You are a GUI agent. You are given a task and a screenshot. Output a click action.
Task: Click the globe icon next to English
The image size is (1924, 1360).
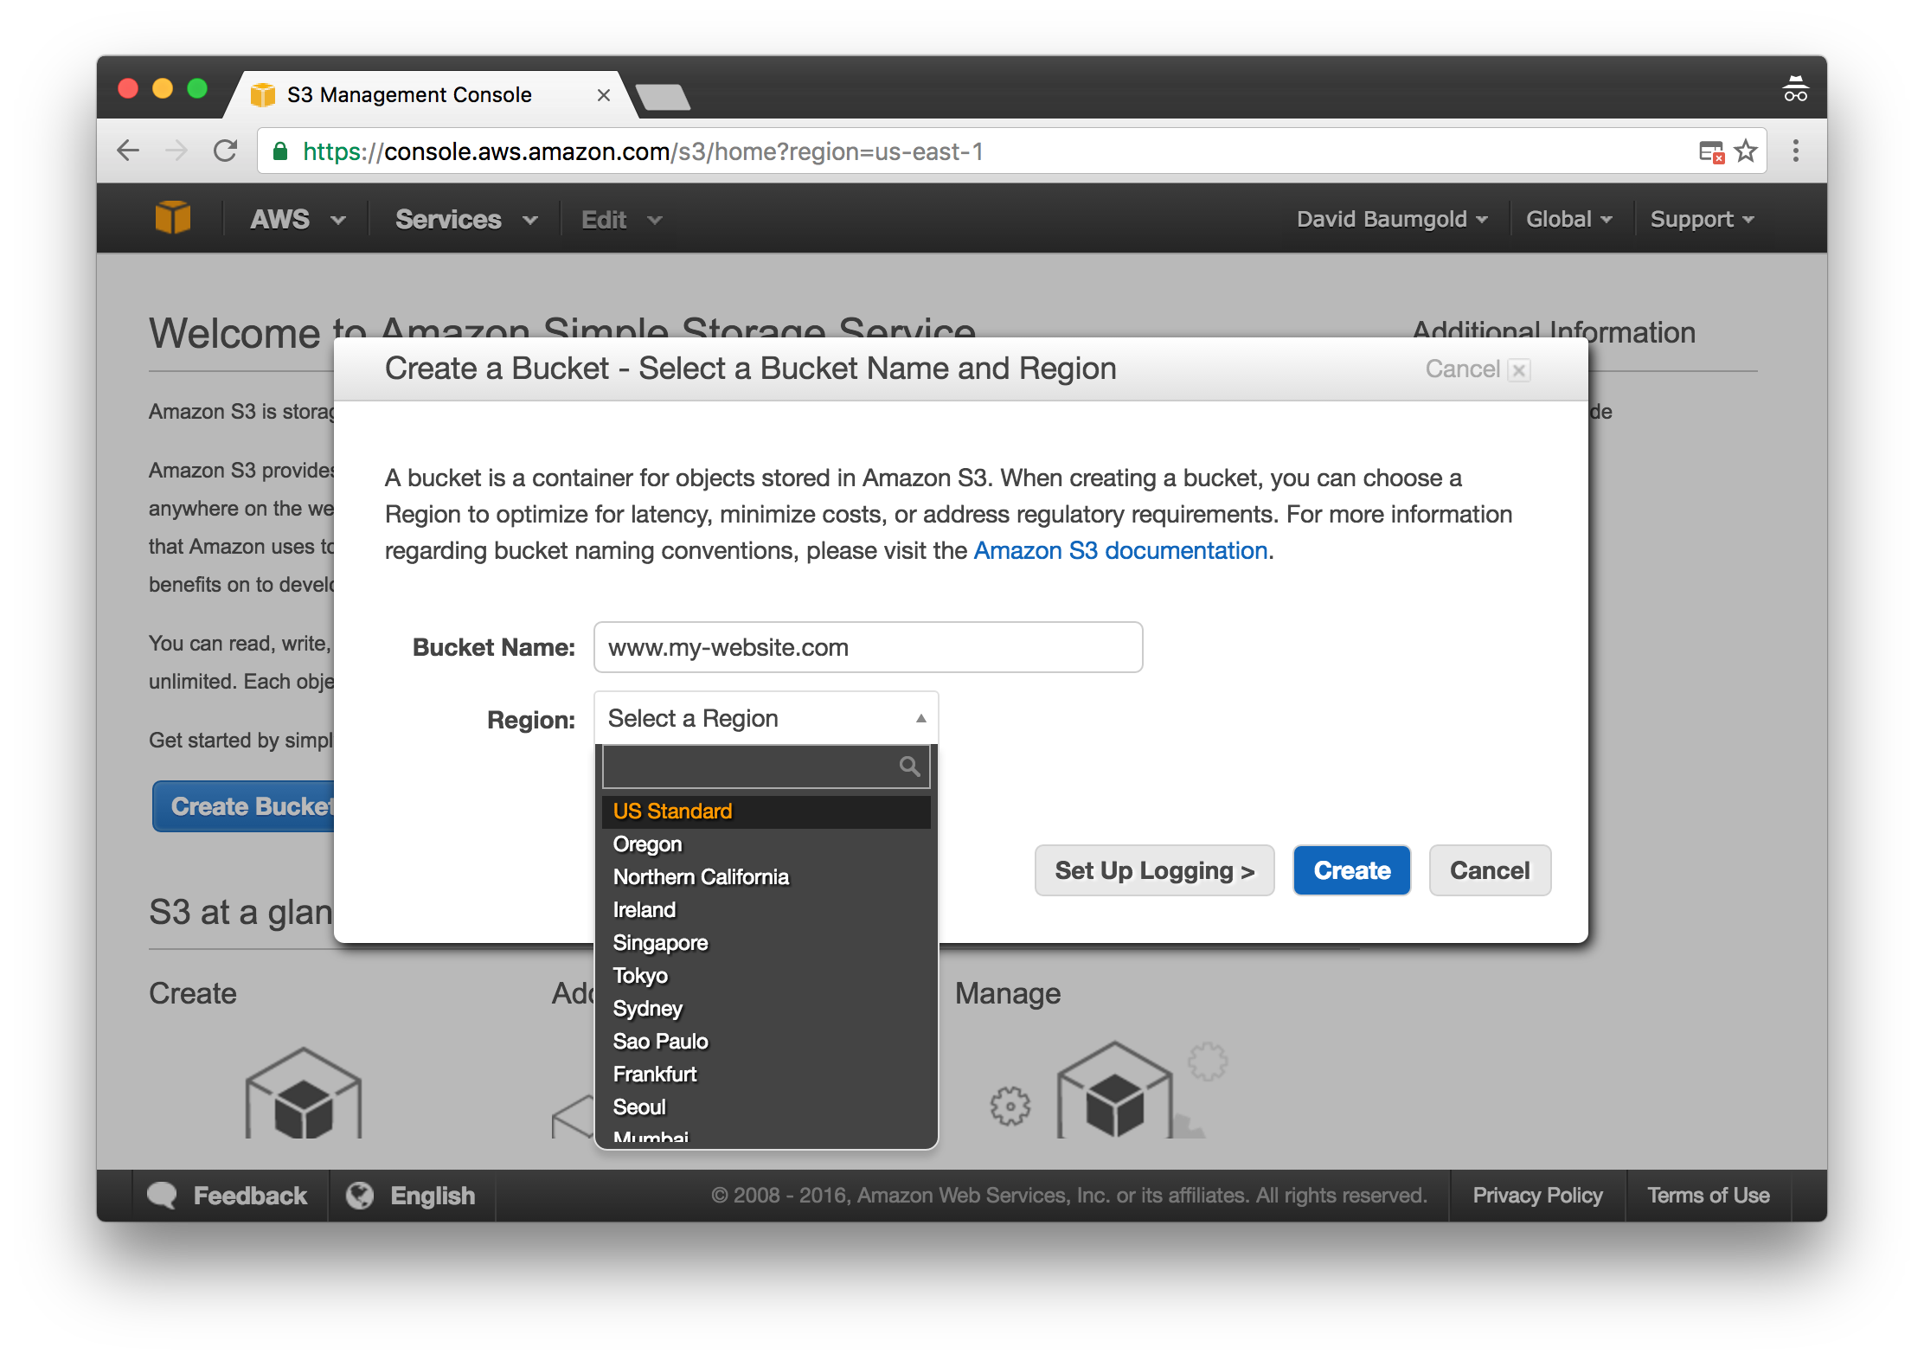point(360,1196)
